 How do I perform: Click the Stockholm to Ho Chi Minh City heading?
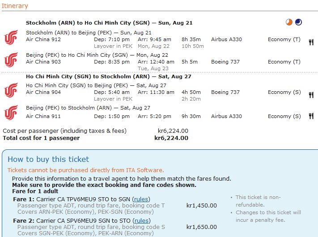109,23
